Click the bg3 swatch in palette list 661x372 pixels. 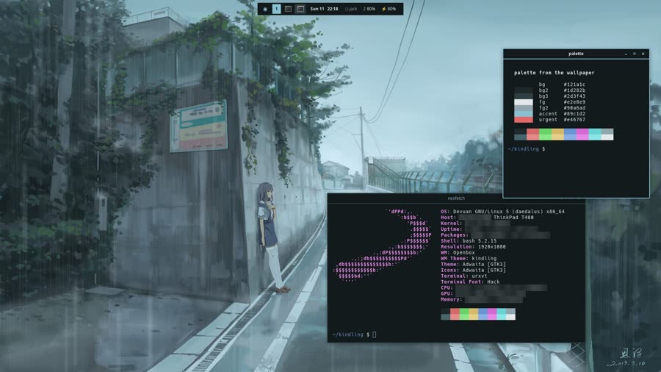pos(523,96)
